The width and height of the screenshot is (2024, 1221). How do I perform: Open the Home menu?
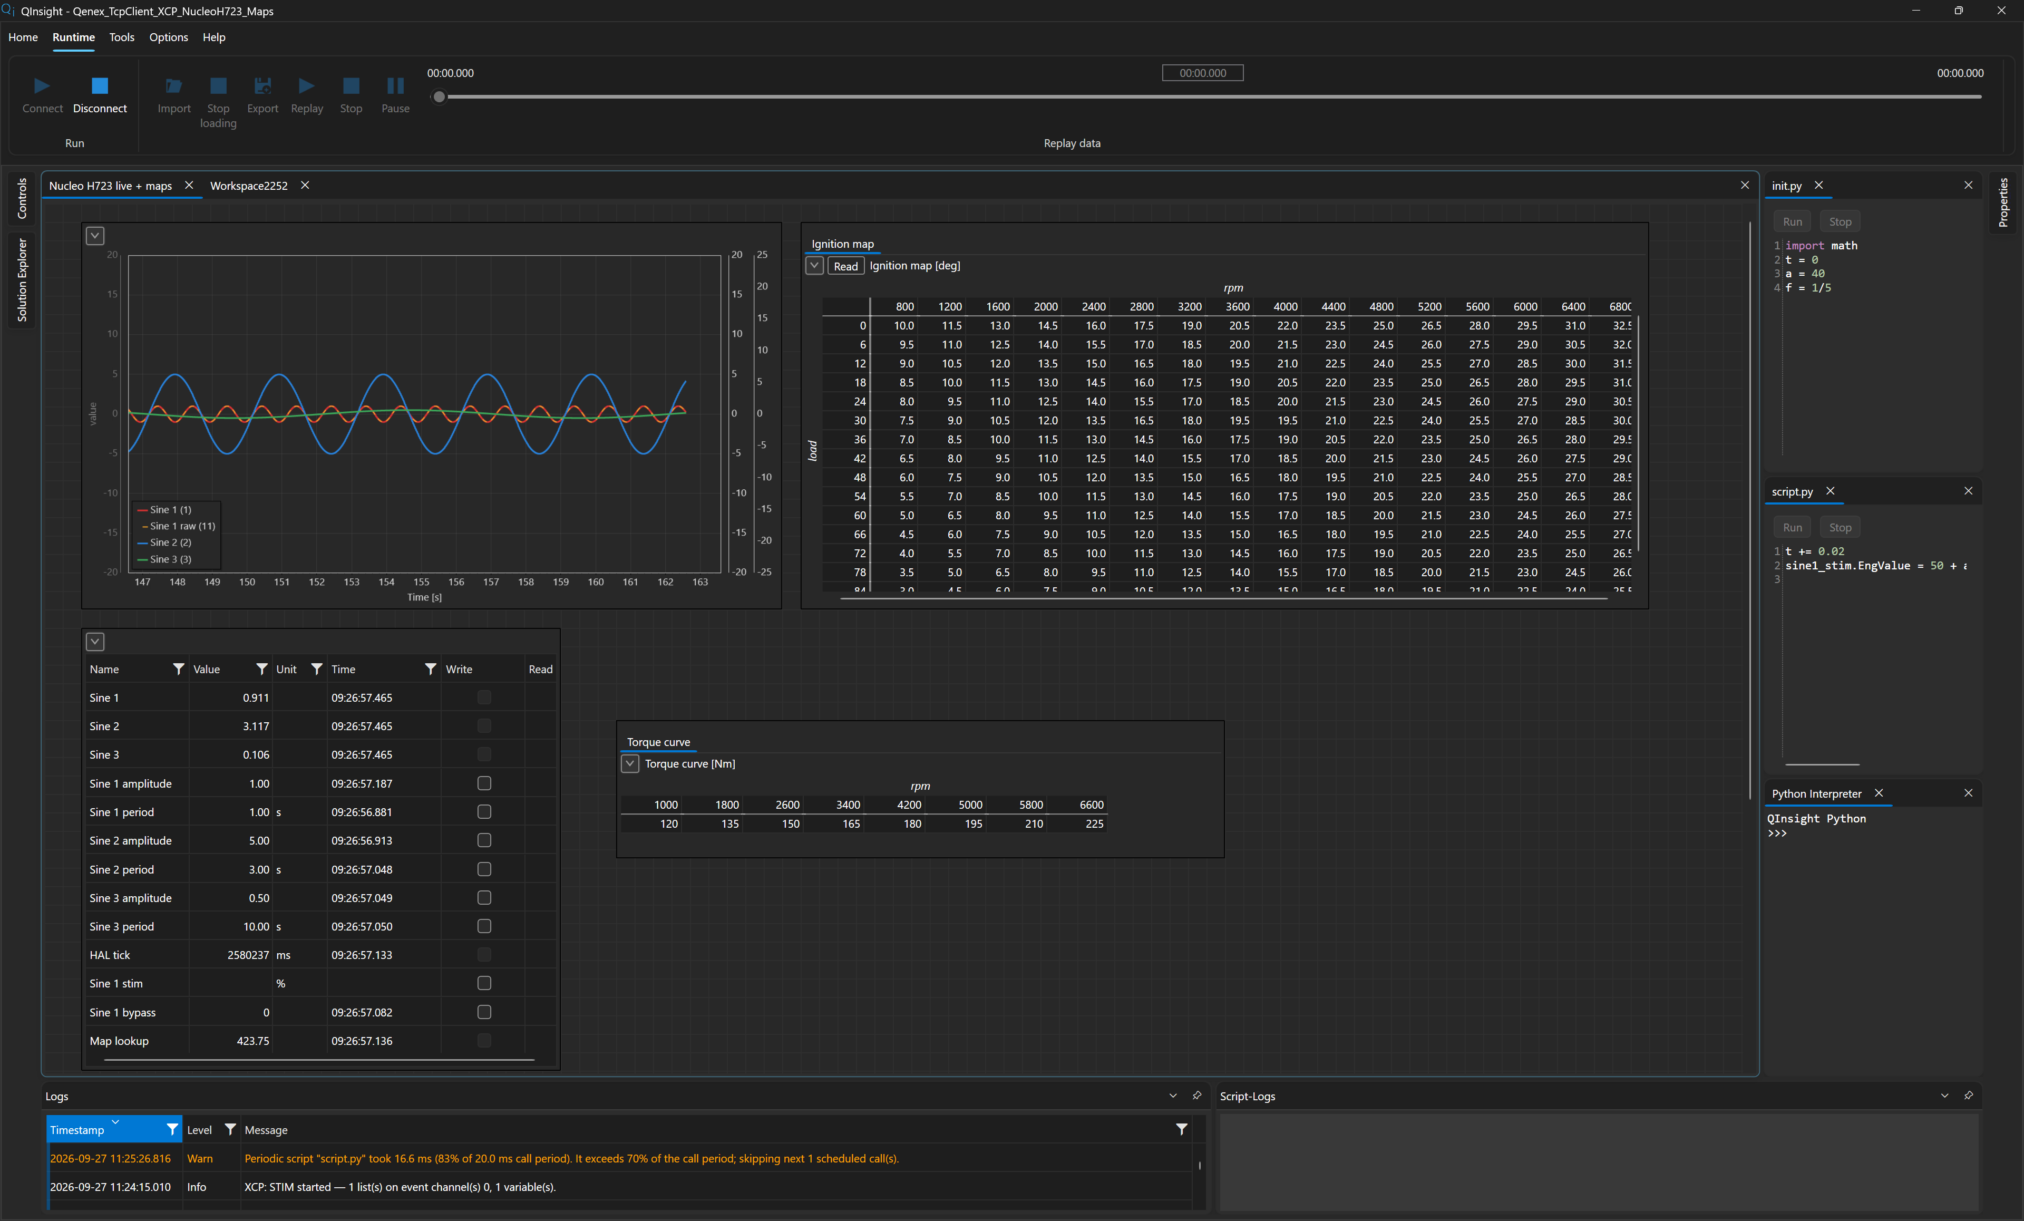click(x=23, y=37)
